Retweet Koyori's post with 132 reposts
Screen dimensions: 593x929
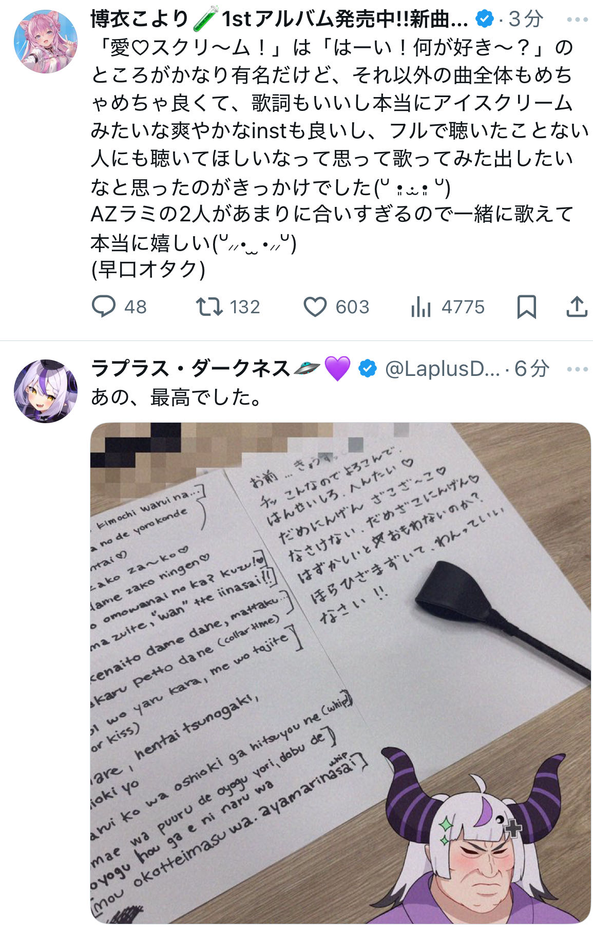(x=209, y=307)
